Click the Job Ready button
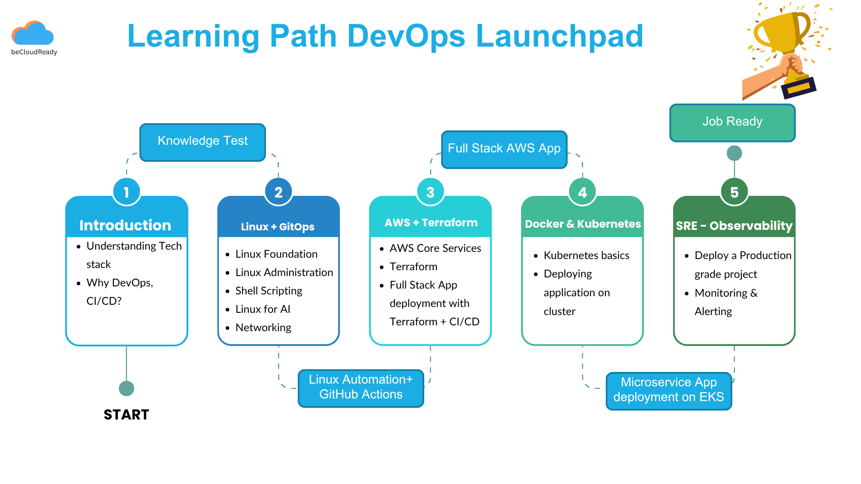The height and width of the screenshot is (484, 861). coord(732,121)
